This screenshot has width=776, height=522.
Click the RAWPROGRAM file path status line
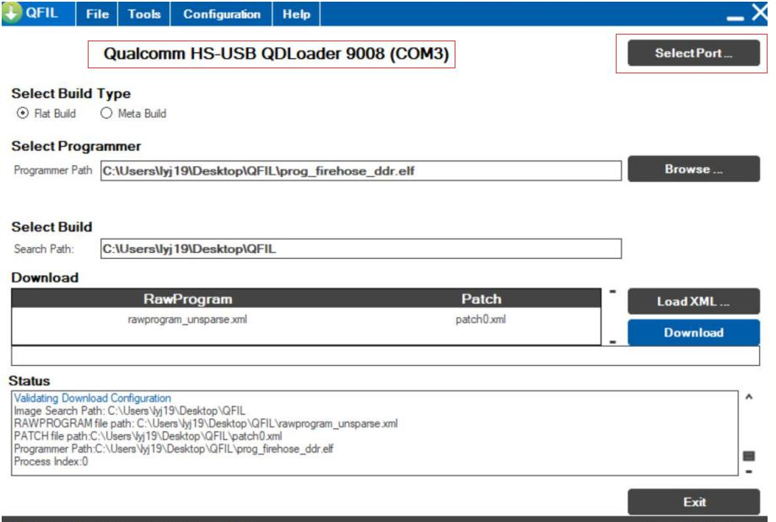(206, 423)
